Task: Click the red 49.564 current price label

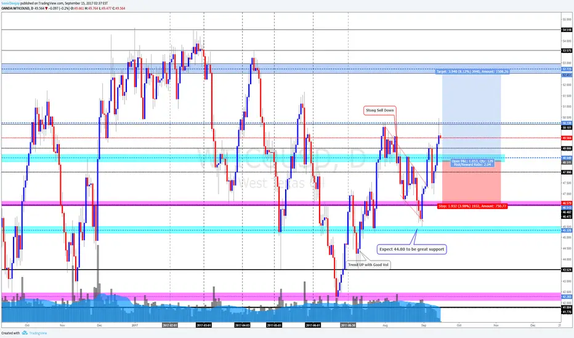Action: [567, 138]
